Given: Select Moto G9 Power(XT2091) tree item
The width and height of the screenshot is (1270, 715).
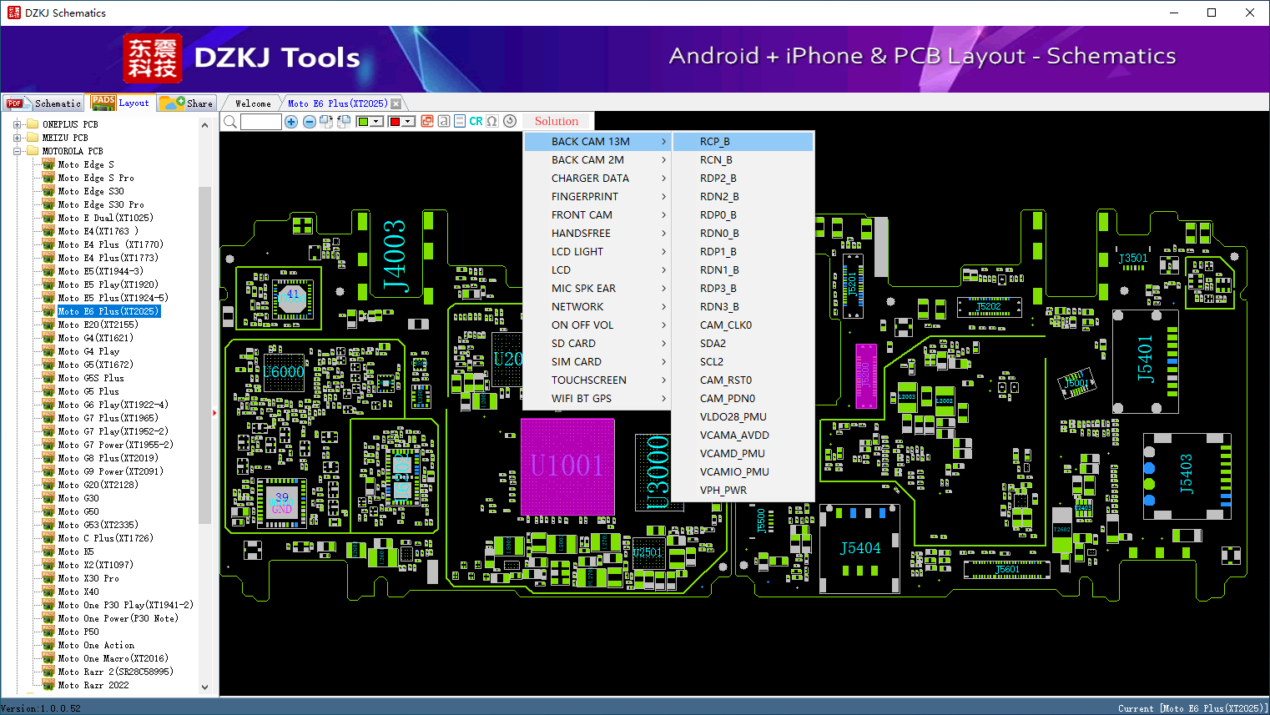Looking at the screenshot, I should coord(110,471).
